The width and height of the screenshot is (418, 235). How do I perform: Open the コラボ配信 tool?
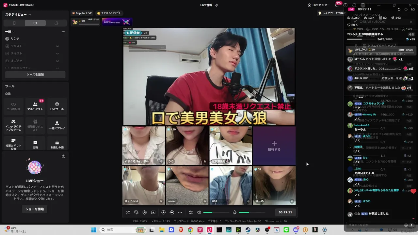[13, 106]
